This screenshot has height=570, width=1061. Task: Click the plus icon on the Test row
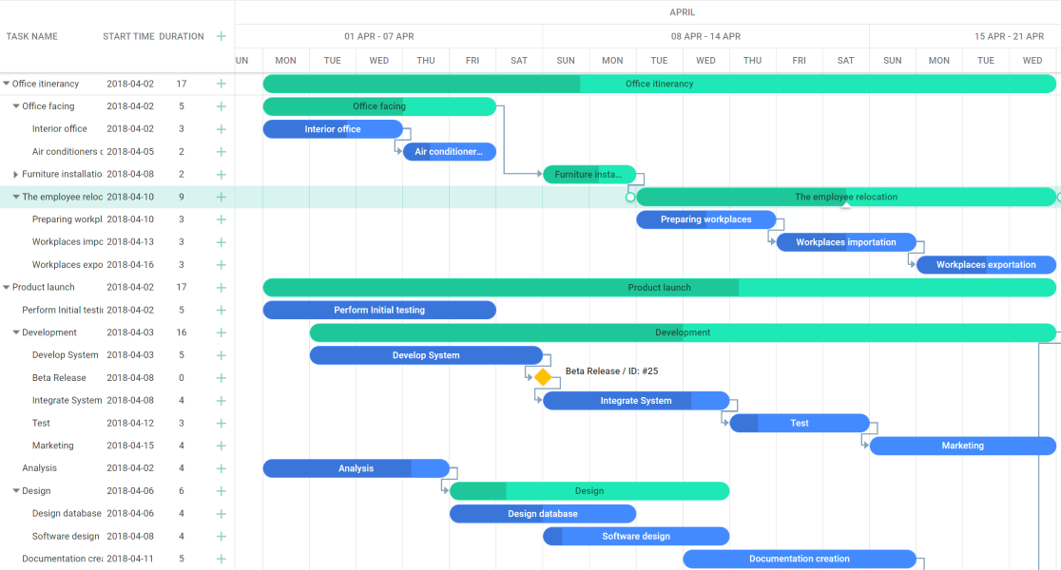coord(221,423)
